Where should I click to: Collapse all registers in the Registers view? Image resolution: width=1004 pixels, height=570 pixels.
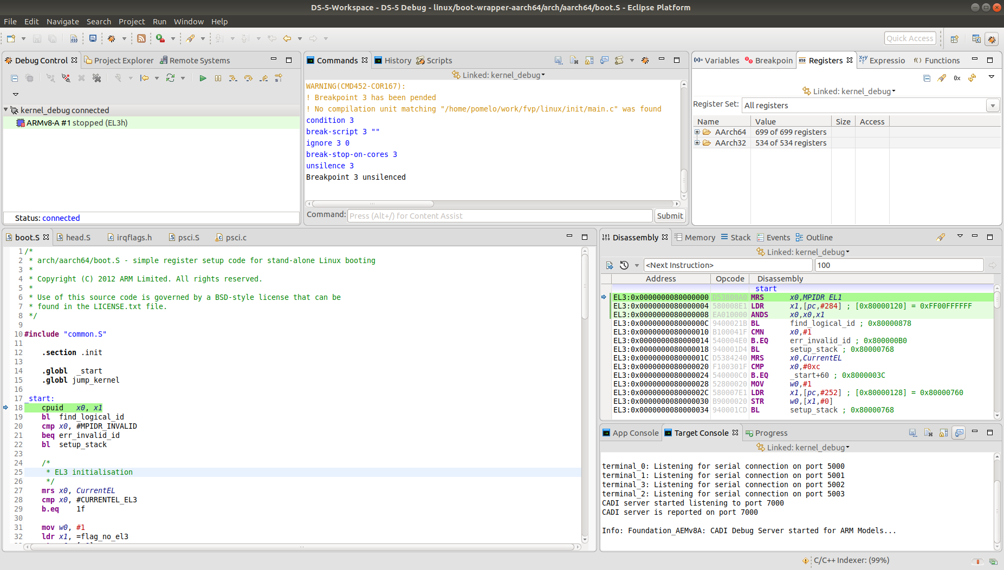tap(927, 78)
